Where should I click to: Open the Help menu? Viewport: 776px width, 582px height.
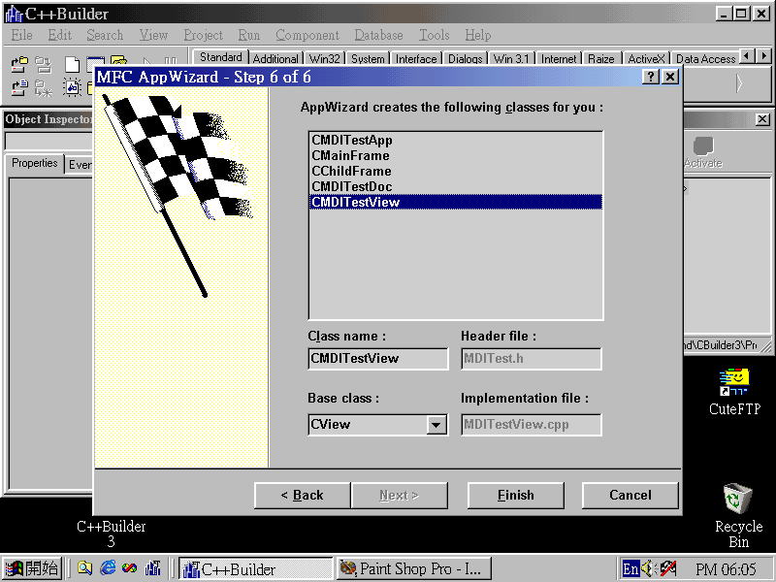click(x=477, y=35)
